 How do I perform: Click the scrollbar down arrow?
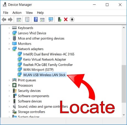124,115
